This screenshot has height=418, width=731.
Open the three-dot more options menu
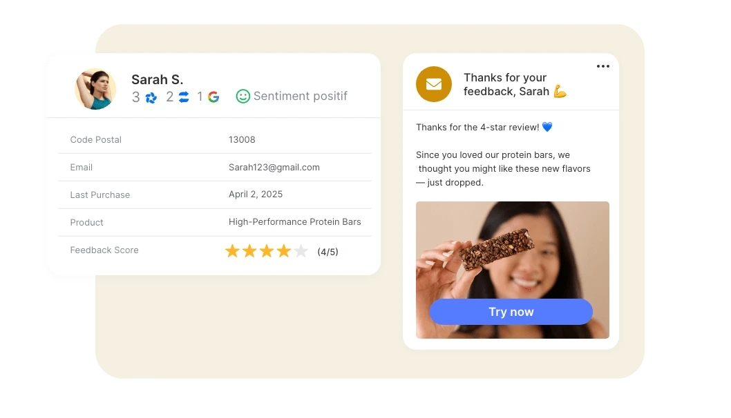pyautogui.click(x=602, y=66)
